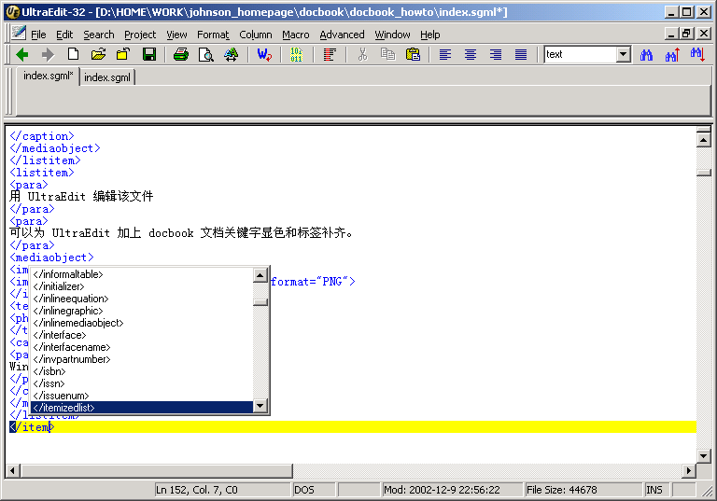The width and height of the screenshot is (717, 501).
Task: Click the horizontal scroll right arrow
Action: pyautogui.click(x=688, y=470)
